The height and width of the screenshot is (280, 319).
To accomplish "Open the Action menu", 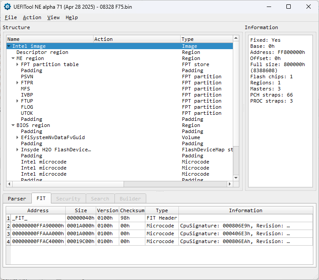I will 32,17.
